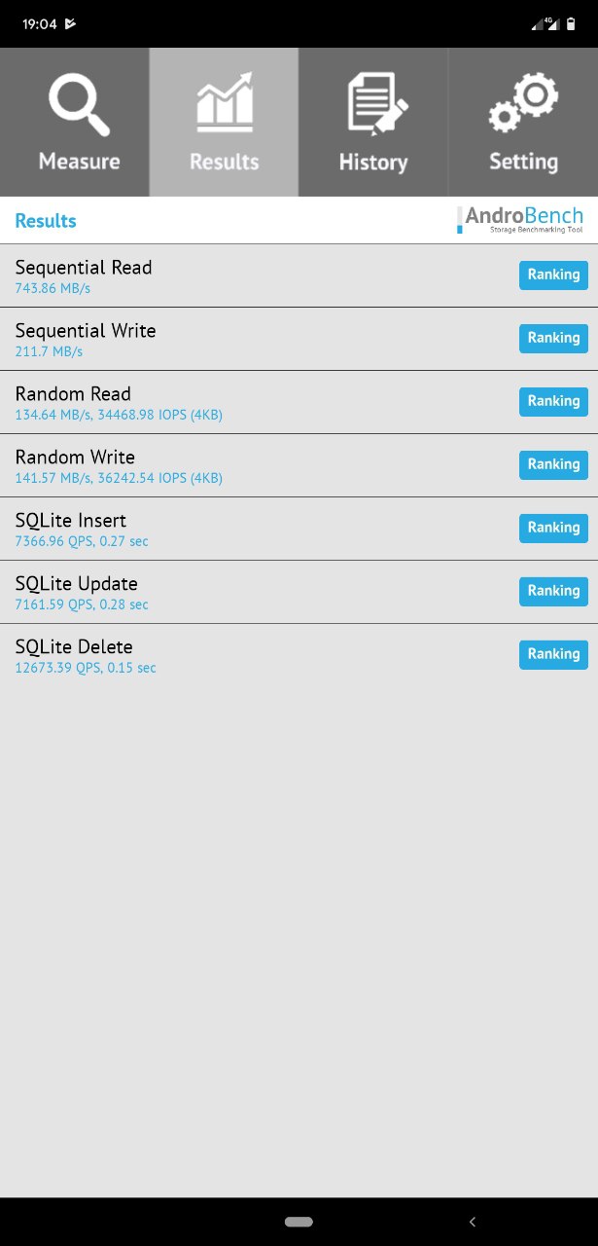Image resolution: width=598 pixels, height=1246 pixels.
Task: Switch to the Measure tab label
Action: tap(79, 162)
